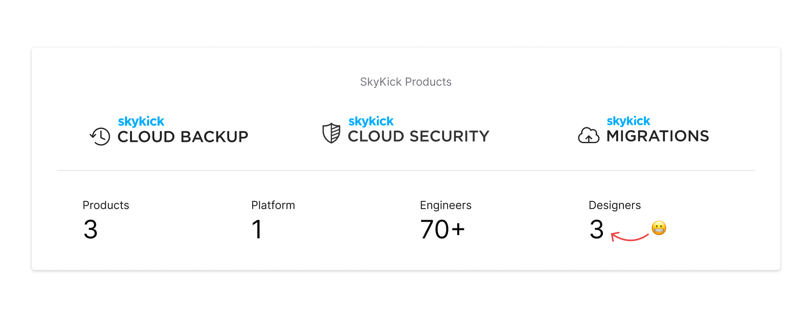Click the grimacing face emoji

pyautogui.click(x=659, y=228)
